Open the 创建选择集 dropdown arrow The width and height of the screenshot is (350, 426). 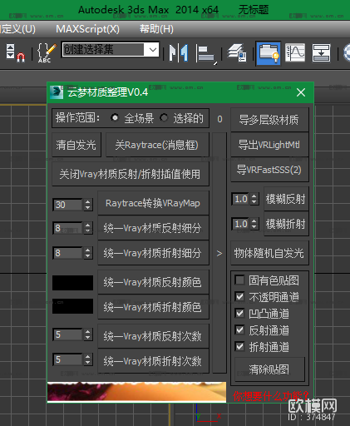point(153,50)
